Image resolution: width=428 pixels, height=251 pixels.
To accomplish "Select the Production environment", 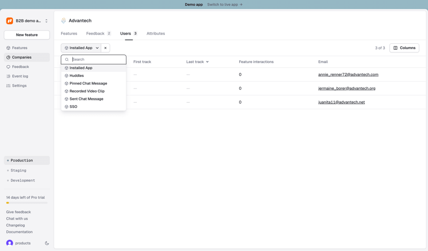I will pyautogui.click(x=27, y=161).
